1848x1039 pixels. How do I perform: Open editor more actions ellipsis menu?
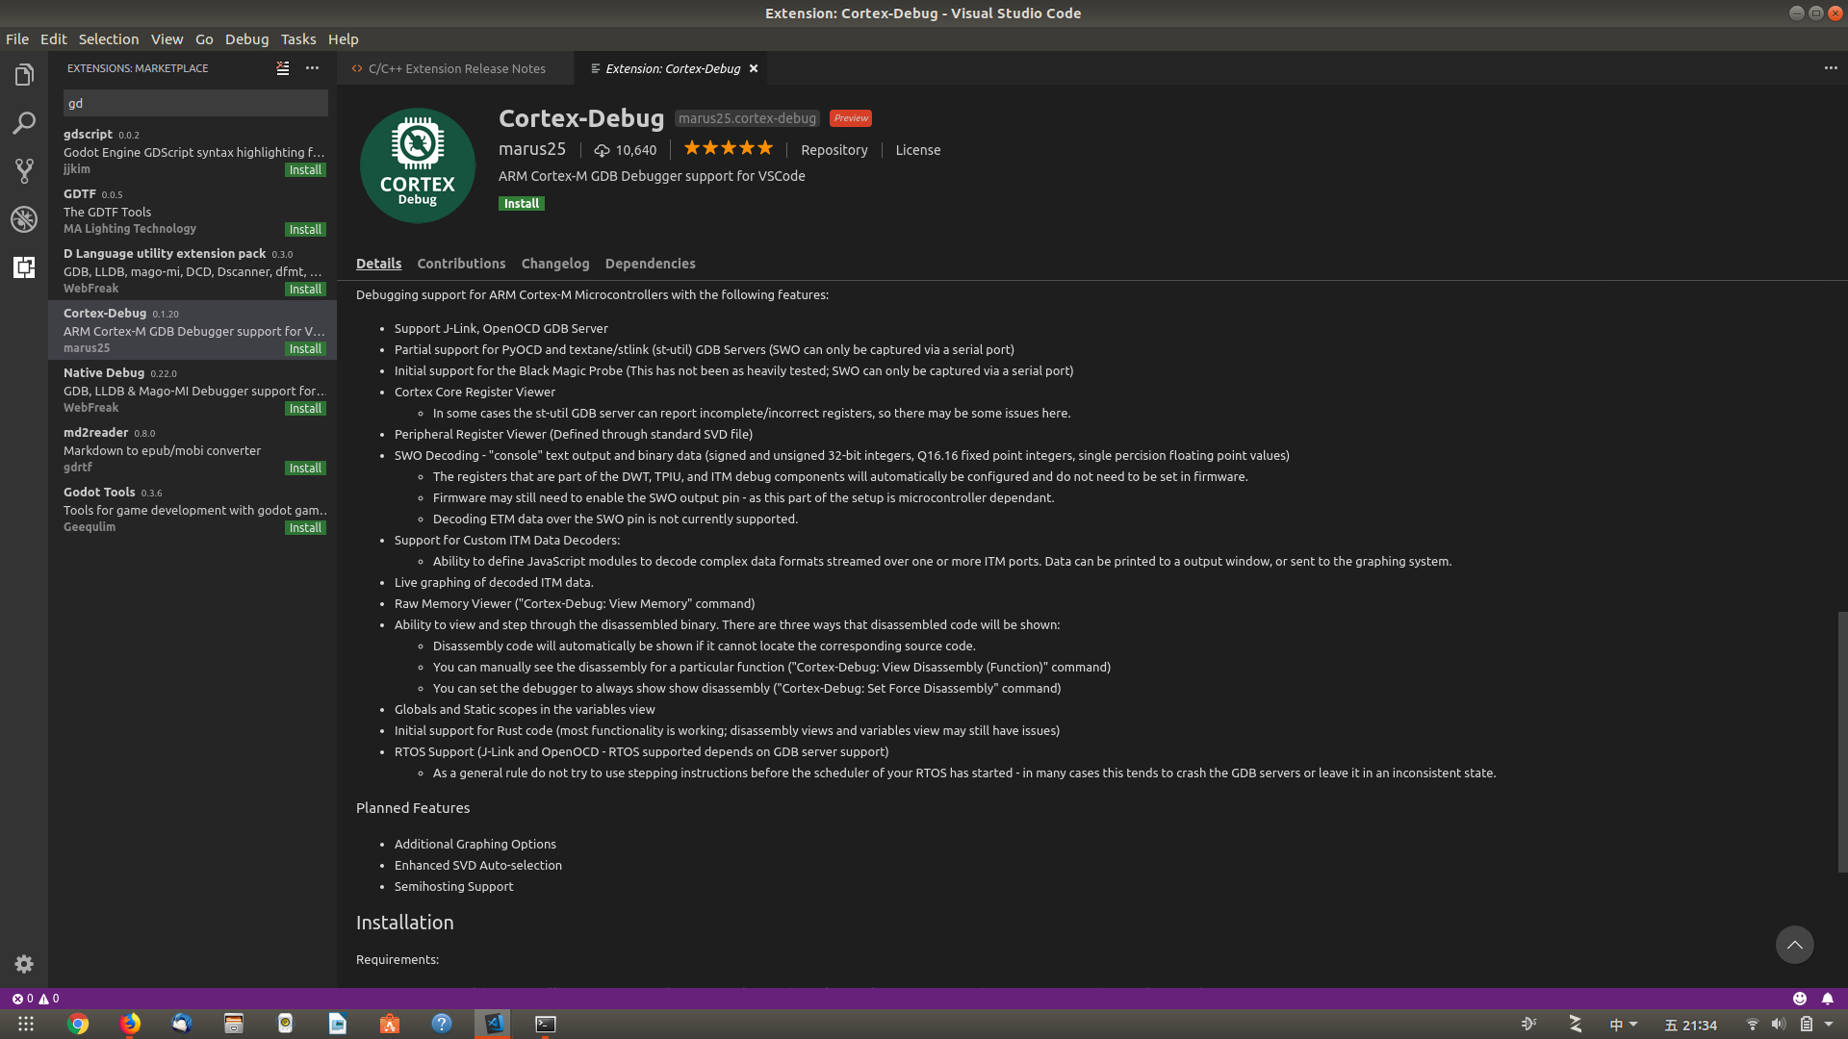coord(1831,68)
